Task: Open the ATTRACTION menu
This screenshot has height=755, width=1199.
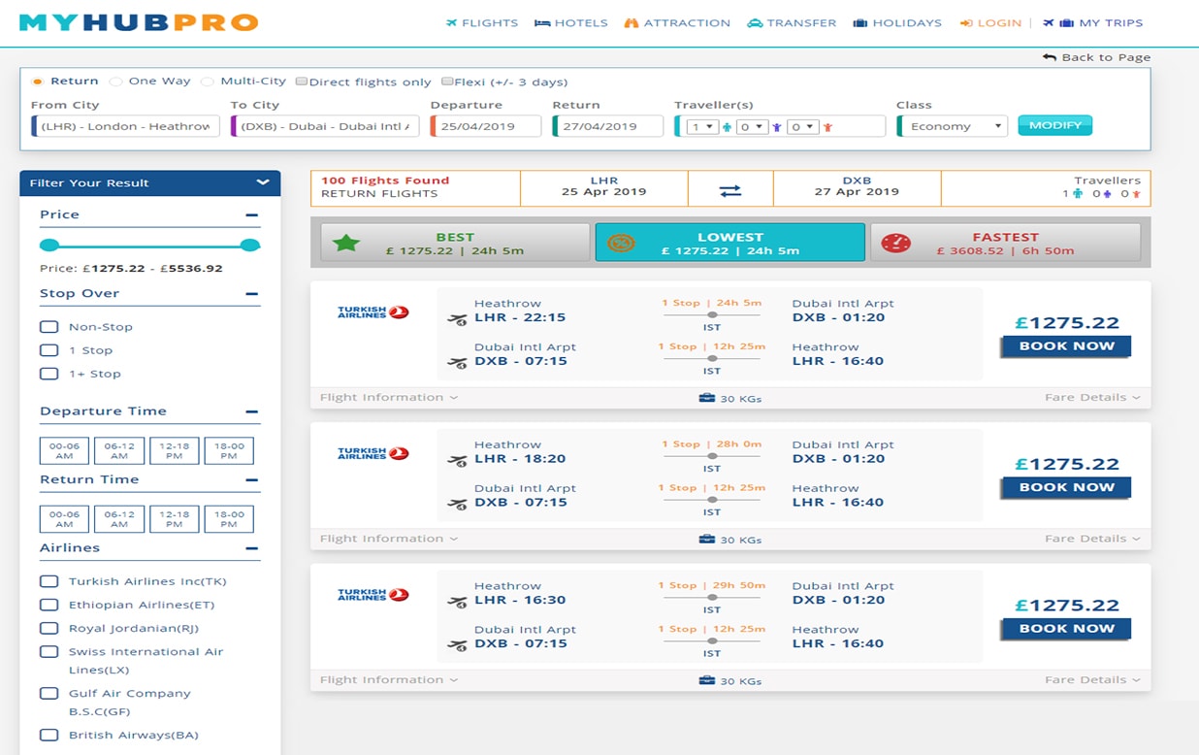Action: (677, 23)
